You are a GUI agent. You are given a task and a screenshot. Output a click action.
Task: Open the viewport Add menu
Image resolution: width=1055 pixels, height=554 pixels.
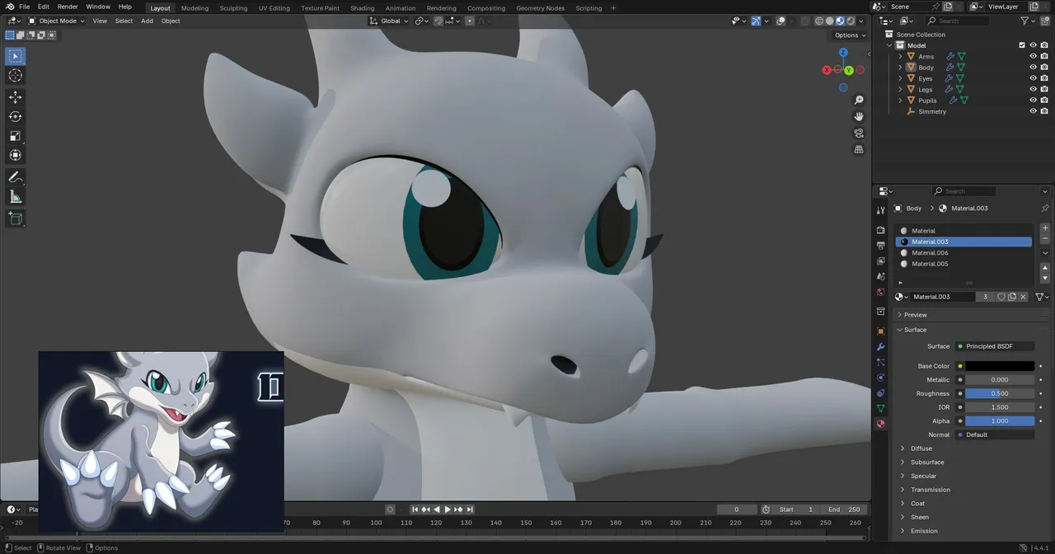(147, 21)
